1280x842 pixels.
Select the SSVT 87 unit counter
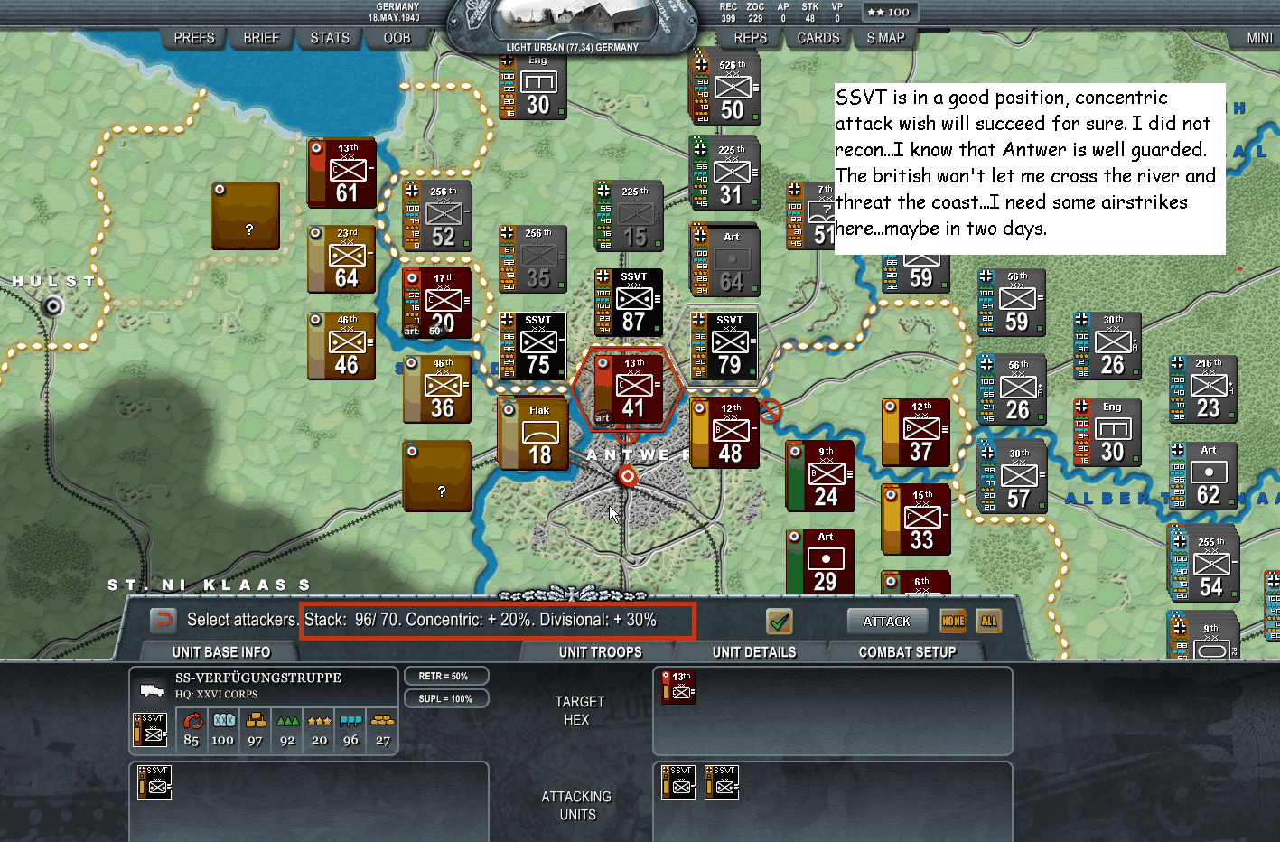[x=629, y=303]
